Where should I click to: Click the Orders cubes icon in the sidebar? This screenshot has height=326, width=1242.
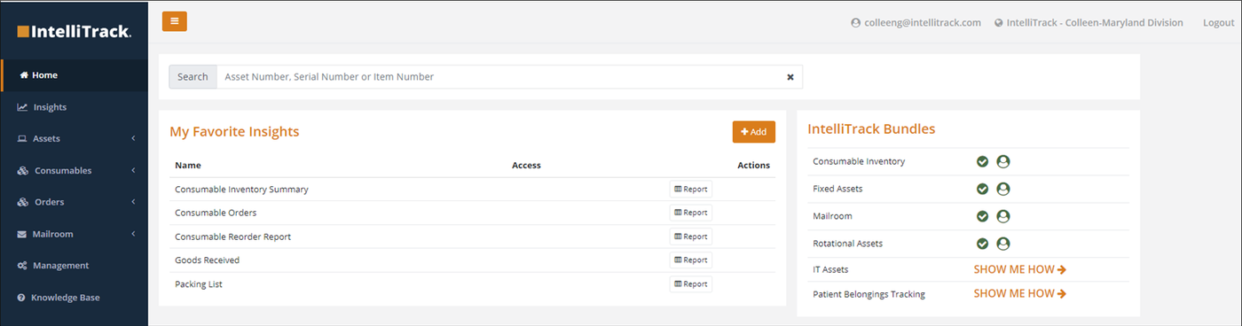[x=23, y=202]
